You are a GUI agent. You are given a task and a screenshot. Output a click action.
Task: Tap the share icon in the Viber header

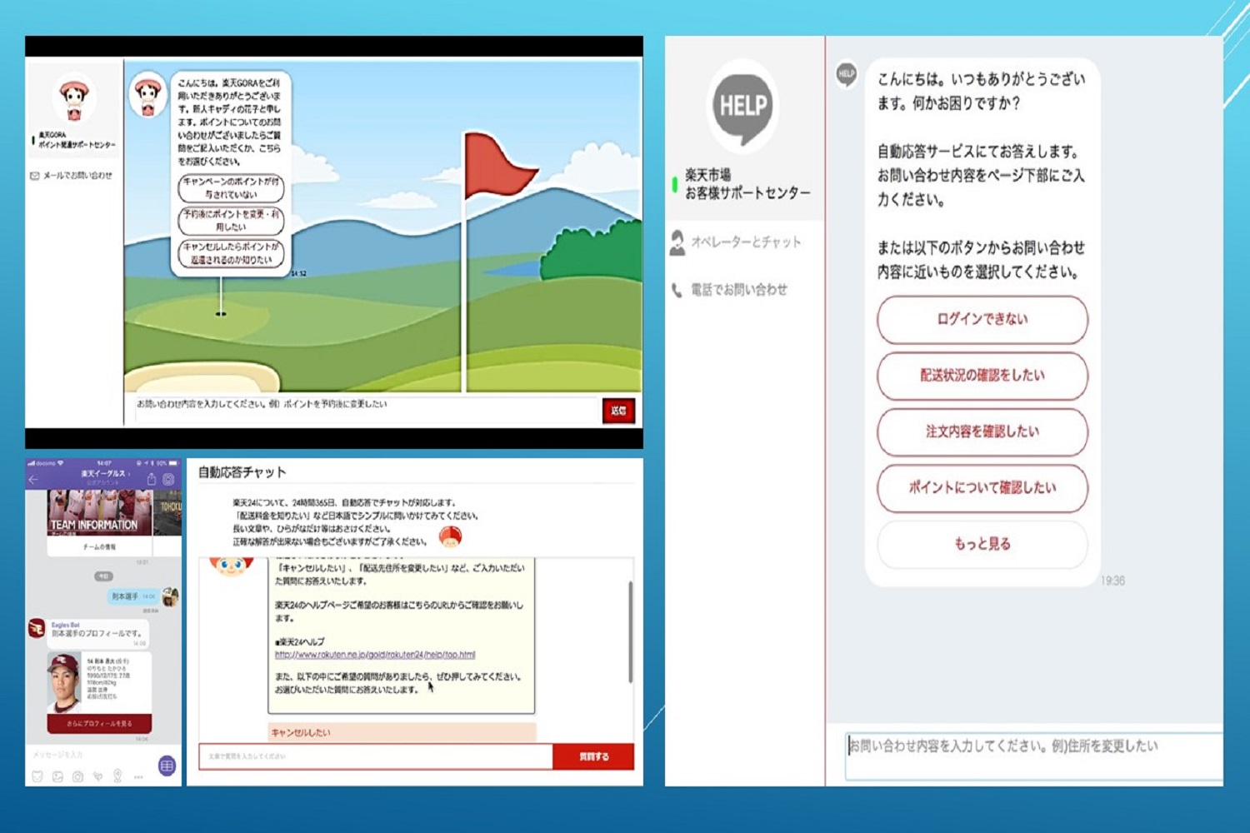152,479
